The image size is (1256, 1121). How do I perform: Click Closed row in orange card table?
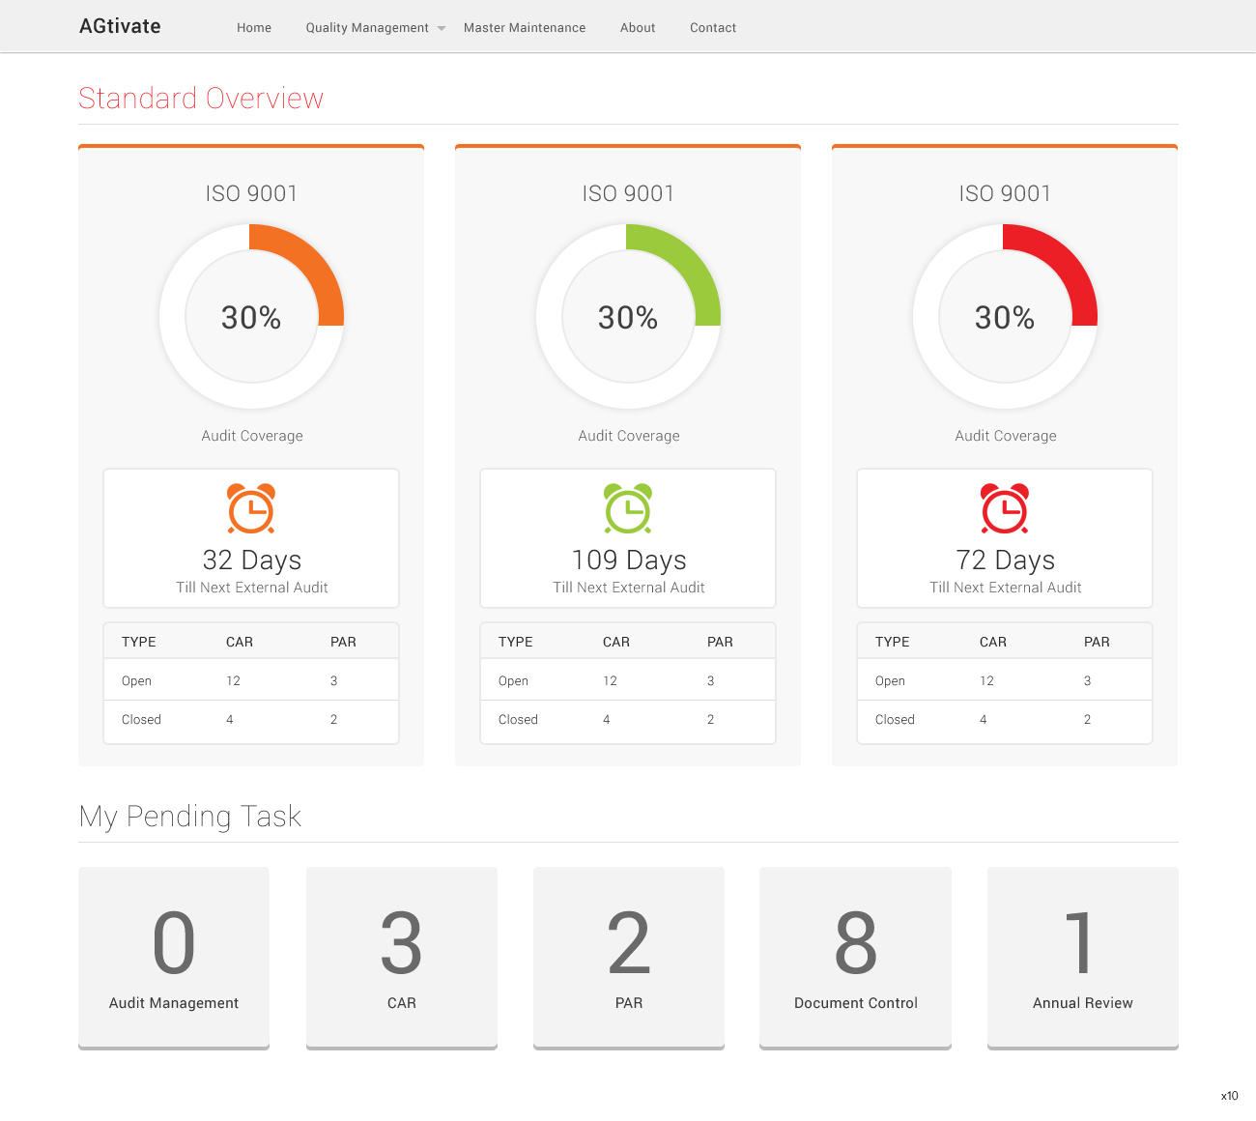click(251, 720)
